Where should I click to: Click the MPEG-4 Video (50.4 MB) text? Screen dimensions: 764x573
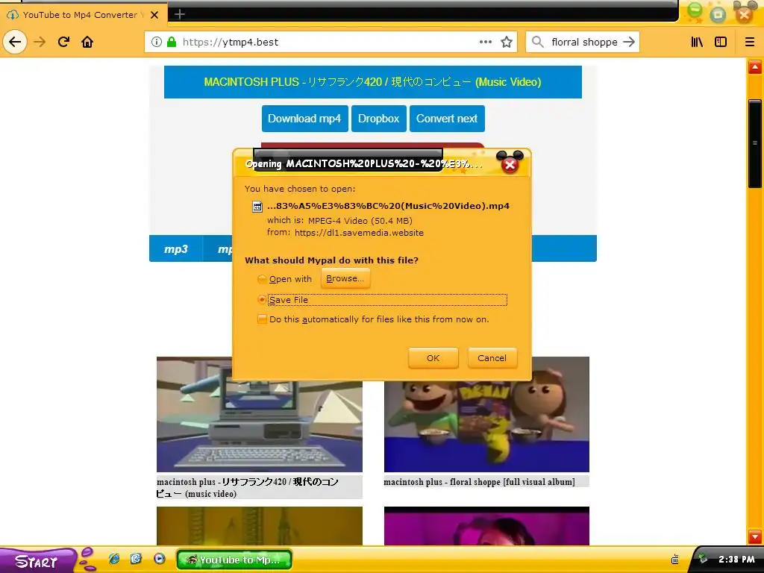[x=360, y=221]
